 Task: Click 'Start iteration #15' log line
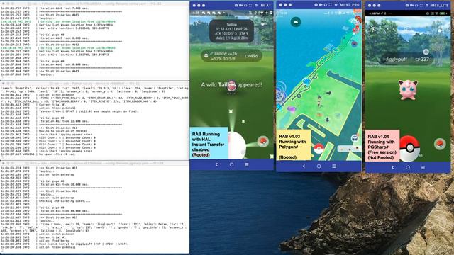click(x=58, y=168)
